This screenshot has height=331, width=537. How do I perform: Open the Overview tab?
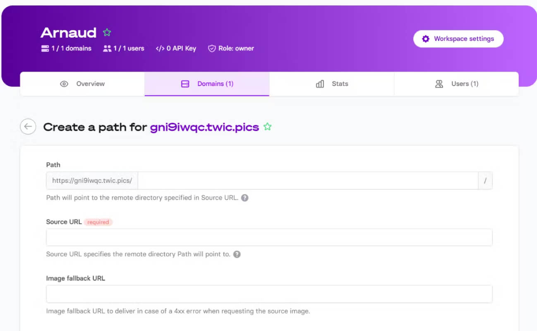click(82, 84)
